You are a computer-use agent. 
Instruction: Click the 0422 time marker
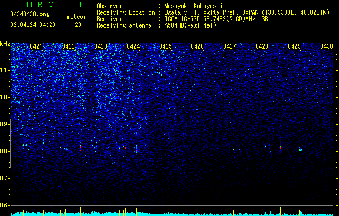tap(68, 46)
